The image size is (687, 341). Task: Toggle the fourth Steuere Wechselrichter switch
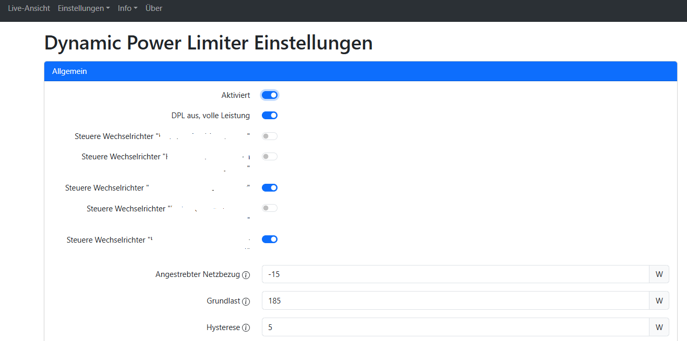point(270,208)
